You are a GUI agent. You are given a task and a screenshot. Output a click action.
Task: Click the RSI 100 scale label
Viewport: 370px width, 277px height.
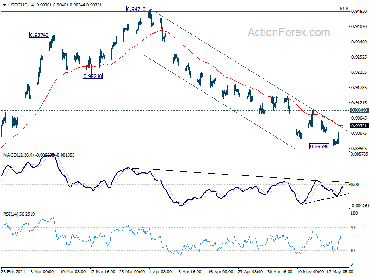[x=354, y=213]
